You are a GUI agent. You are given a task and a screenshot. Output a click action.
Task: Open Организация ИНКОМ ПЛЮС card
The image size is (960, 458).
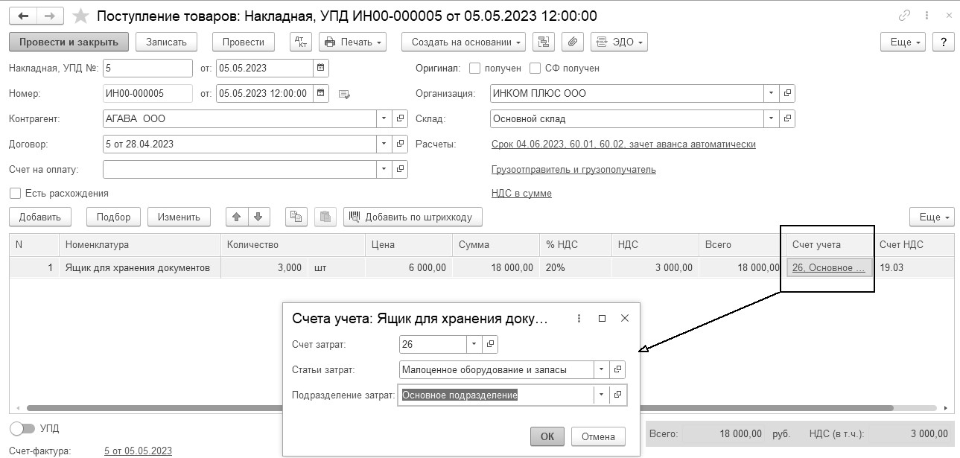click(788, 93)
